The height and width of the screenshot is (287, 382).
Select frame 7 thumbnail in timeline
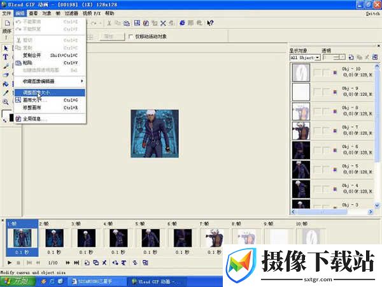tap(215, 238)
